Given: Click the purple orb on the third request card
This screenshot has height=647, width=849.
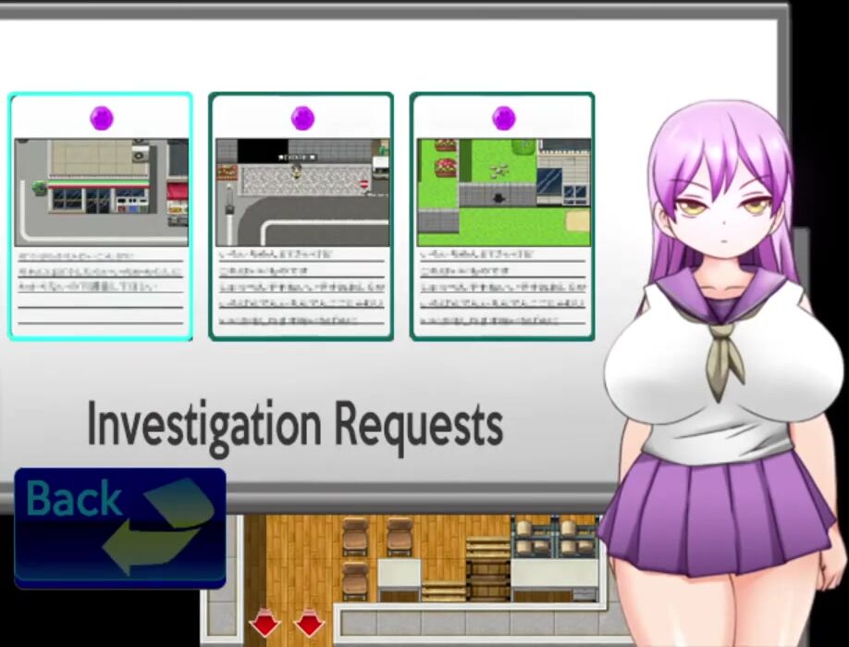Looking at the screenshot, I should point(503,118).
